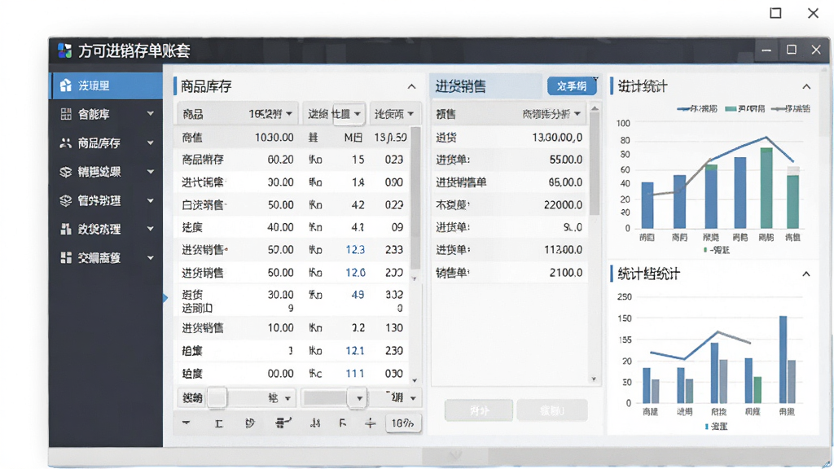Click the blue line legend entry in the first chart
Image resolution: width=834 pixels, height=469 pixels.
pyautogui.click(x=697, y=108)
